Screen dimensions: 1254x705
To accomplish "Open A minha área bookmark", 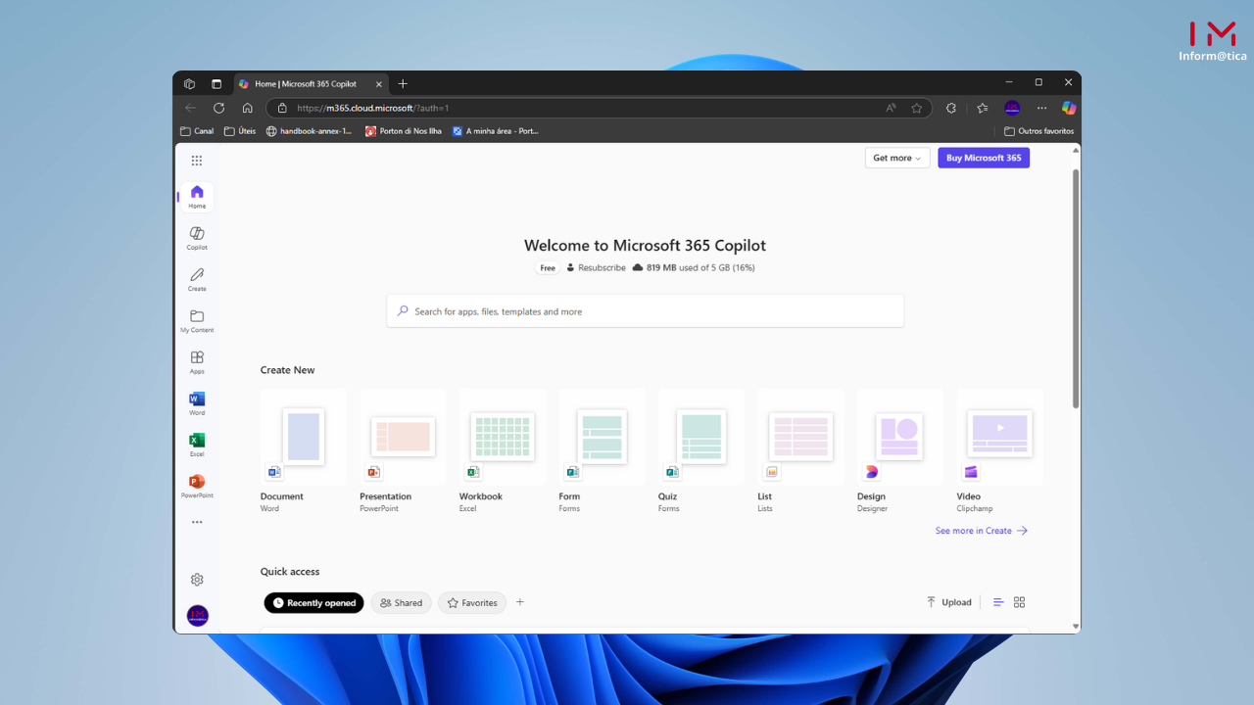I will pyautogui.click(x=495, y=131).
